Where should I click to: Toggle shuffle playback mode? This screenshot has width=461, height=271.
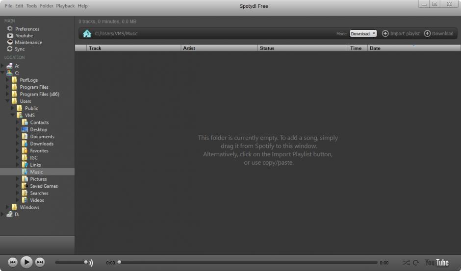click(406, 263)
